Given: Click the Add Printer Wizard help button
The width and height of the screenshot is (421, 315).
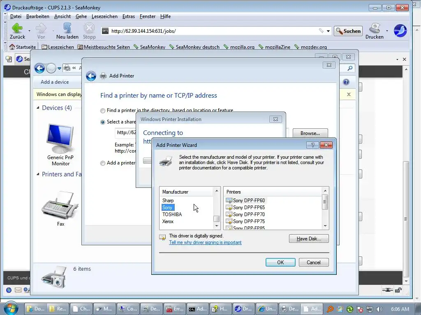Looking at the screenshot, I should click(312, 145).
